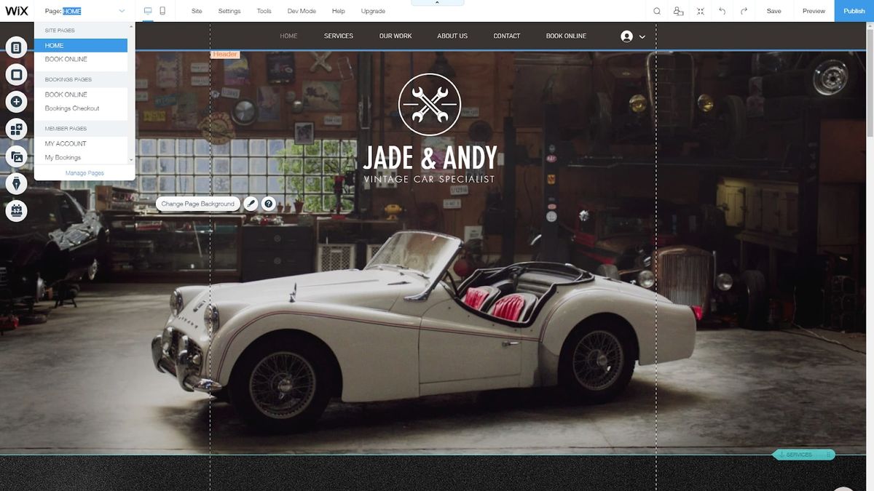Click the Publish button
The image size is (874, 491).
point(854,10)
